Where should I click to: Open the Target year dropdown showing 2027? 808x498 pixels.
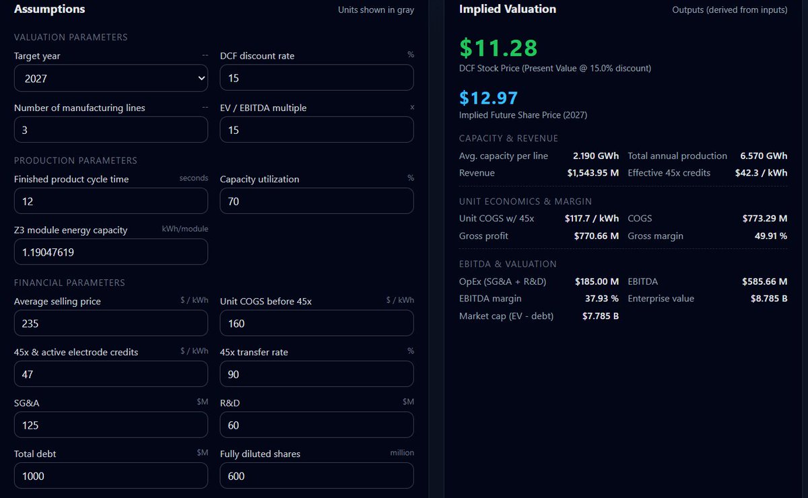coord(111,78)
